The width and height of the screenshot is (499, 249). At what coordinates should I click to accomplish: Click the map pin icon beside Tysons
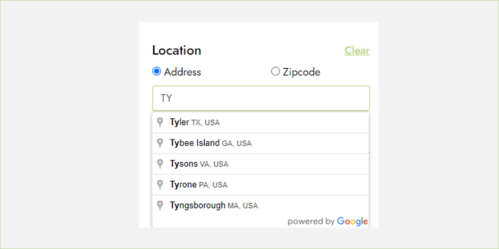[160, 164]
